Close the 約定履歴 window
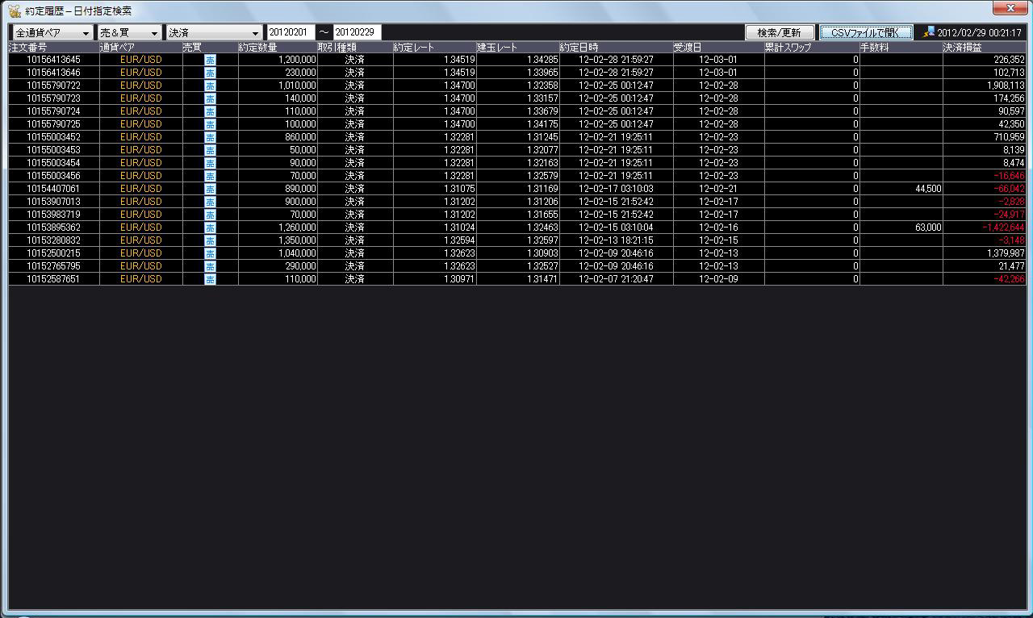This screenshot has height=618, width=1033. pyautogui.click(x=1009, y=8)
